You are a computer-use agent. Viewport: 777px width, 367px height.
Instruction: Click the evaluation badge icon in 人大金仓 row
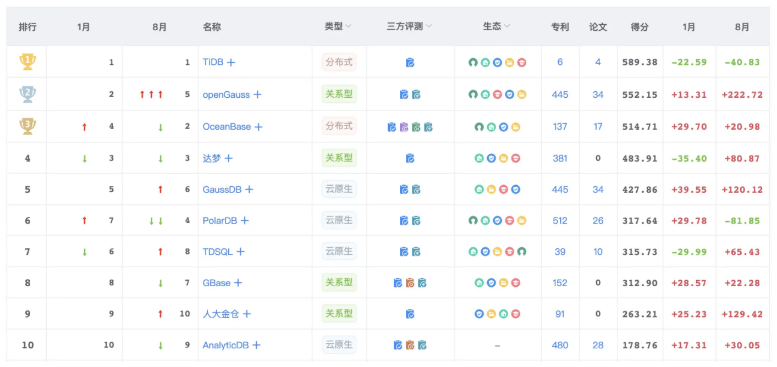pos(410,314)
